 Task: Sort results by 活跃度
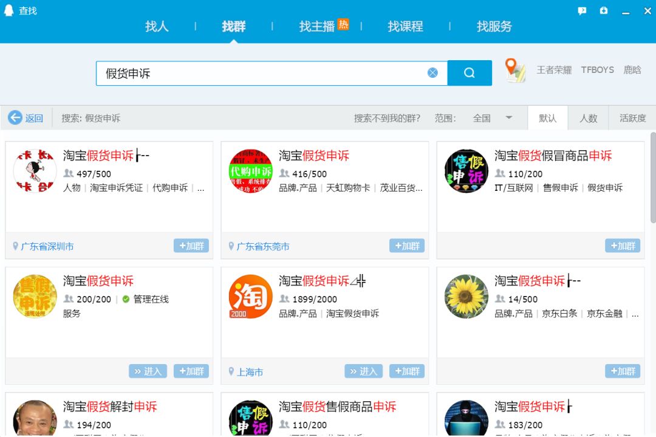632,118
